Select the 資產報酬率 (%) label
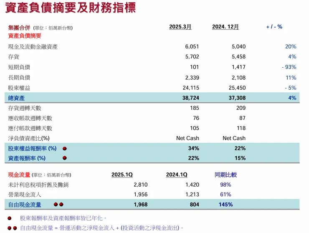The image size is (309, 233). coord(27,158)
